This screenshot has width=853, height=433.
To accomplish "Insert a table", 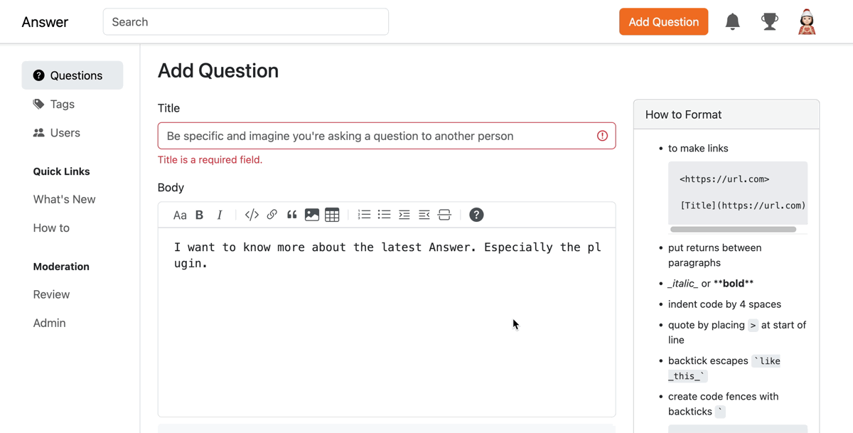I will coord(332,214).
